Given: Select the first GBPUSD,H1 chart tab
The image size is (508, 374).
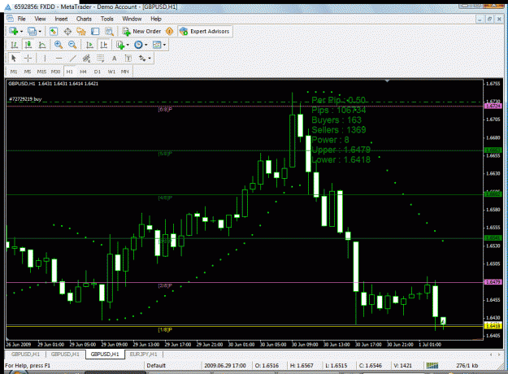Looking at the screenshot, I should click(x=25, y=354).
